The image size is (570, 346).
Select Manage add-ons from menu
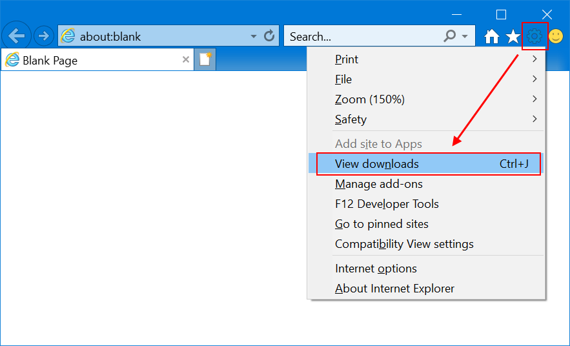[x=425, y=184]
